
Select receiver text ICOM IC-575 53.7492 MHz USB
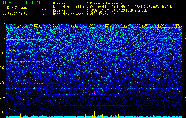point(119,10)
